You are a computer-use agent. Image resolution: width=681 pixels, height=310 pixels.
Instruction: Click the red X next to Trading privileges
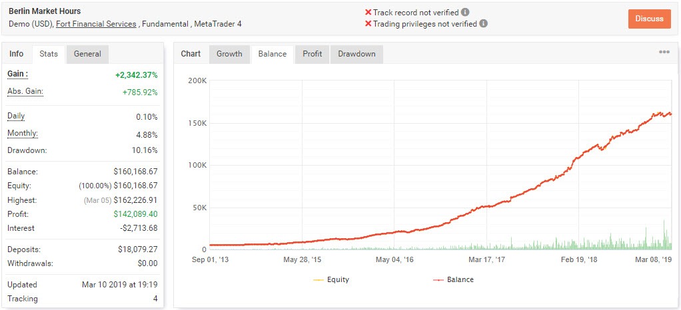point(368,23)
